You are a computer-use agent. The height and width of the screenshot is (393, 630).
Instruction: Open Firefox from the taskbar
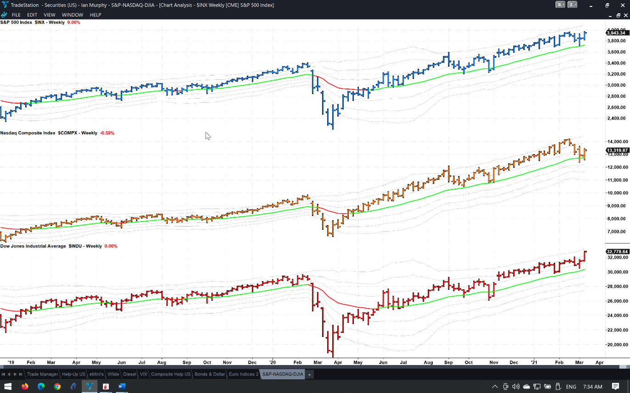[x=25, y=387]
